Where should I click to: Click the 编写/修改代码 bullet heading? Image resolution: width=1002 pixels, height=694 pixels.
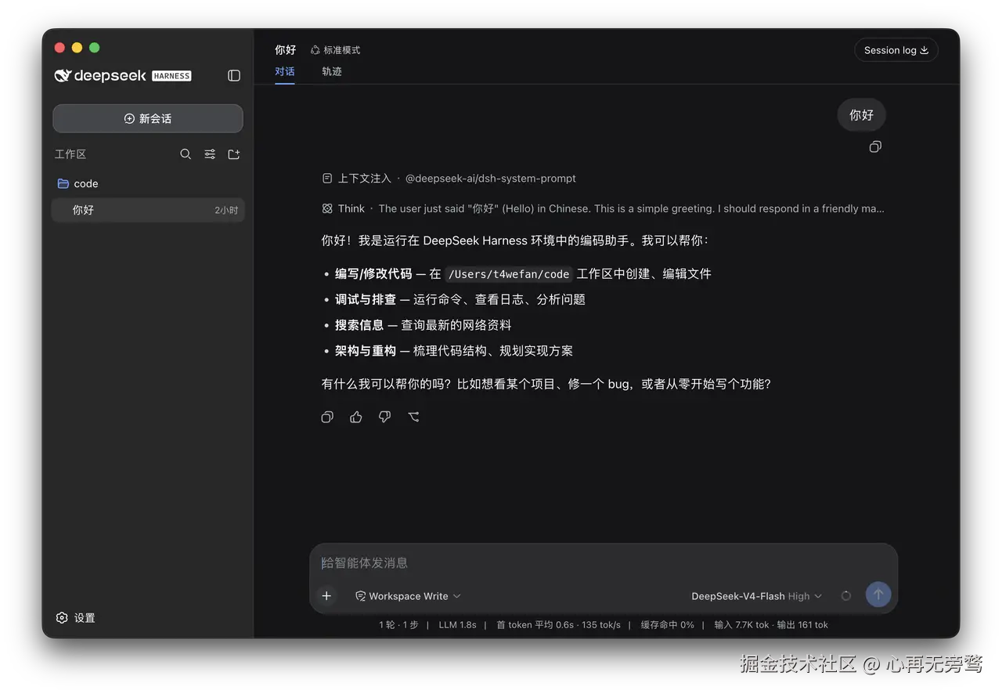(x=373, y=274)
